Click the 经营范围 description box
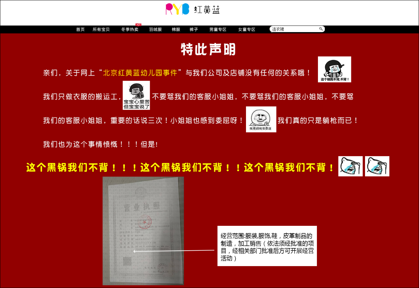Screen dimensions: 419x288 coord(267,246)
